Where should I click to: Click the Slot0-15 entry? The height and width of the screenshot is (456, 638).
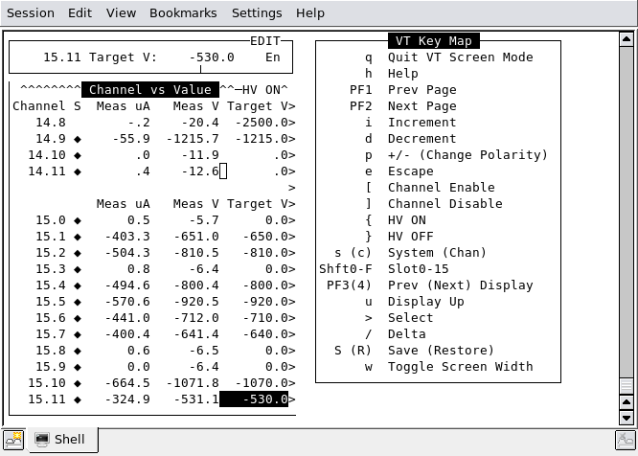[x=419, y=269]
